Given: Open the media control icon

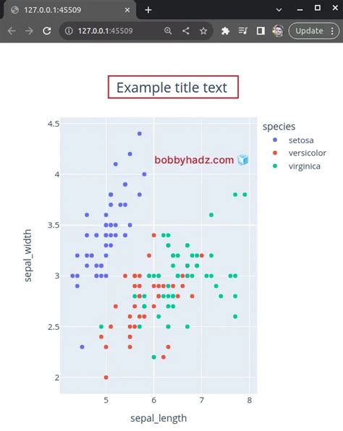Looking at the screenshot, I should click(243, 31).
